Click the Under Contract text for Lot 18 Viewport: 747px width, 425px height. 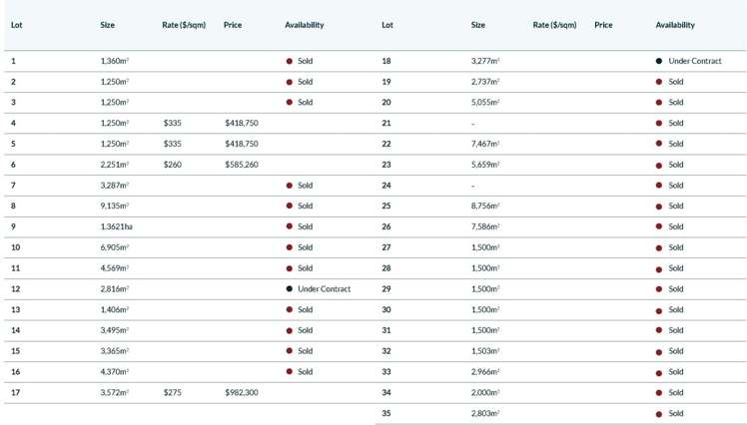point(694,61)
